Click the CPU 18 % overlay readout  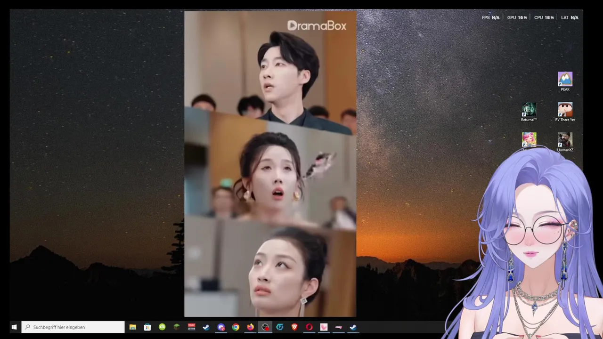[x=544, y=17]
